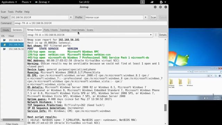Click the 445/tcp open microsoft-ds line

(88, 58)
